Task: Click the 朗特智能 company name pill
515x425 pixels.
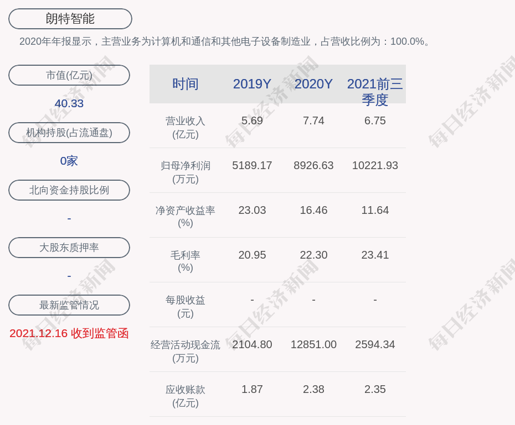Action: [x=70, y=19]
